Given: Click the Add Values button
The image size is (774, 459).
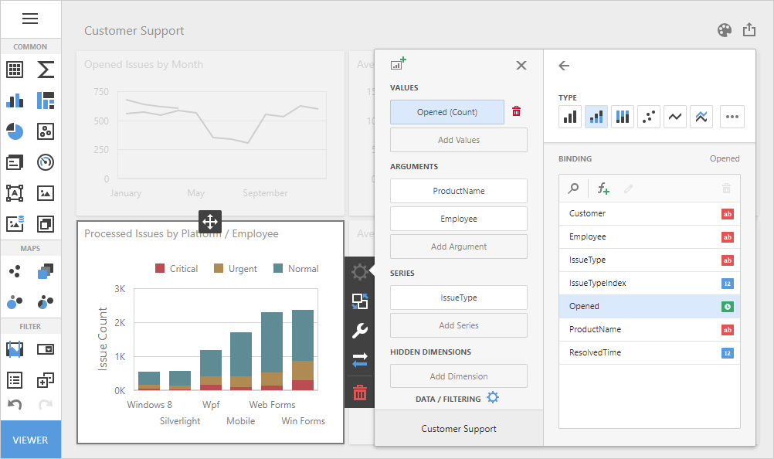Looking at the screenshot, I should pyautogui.click(x=458, y=140).
